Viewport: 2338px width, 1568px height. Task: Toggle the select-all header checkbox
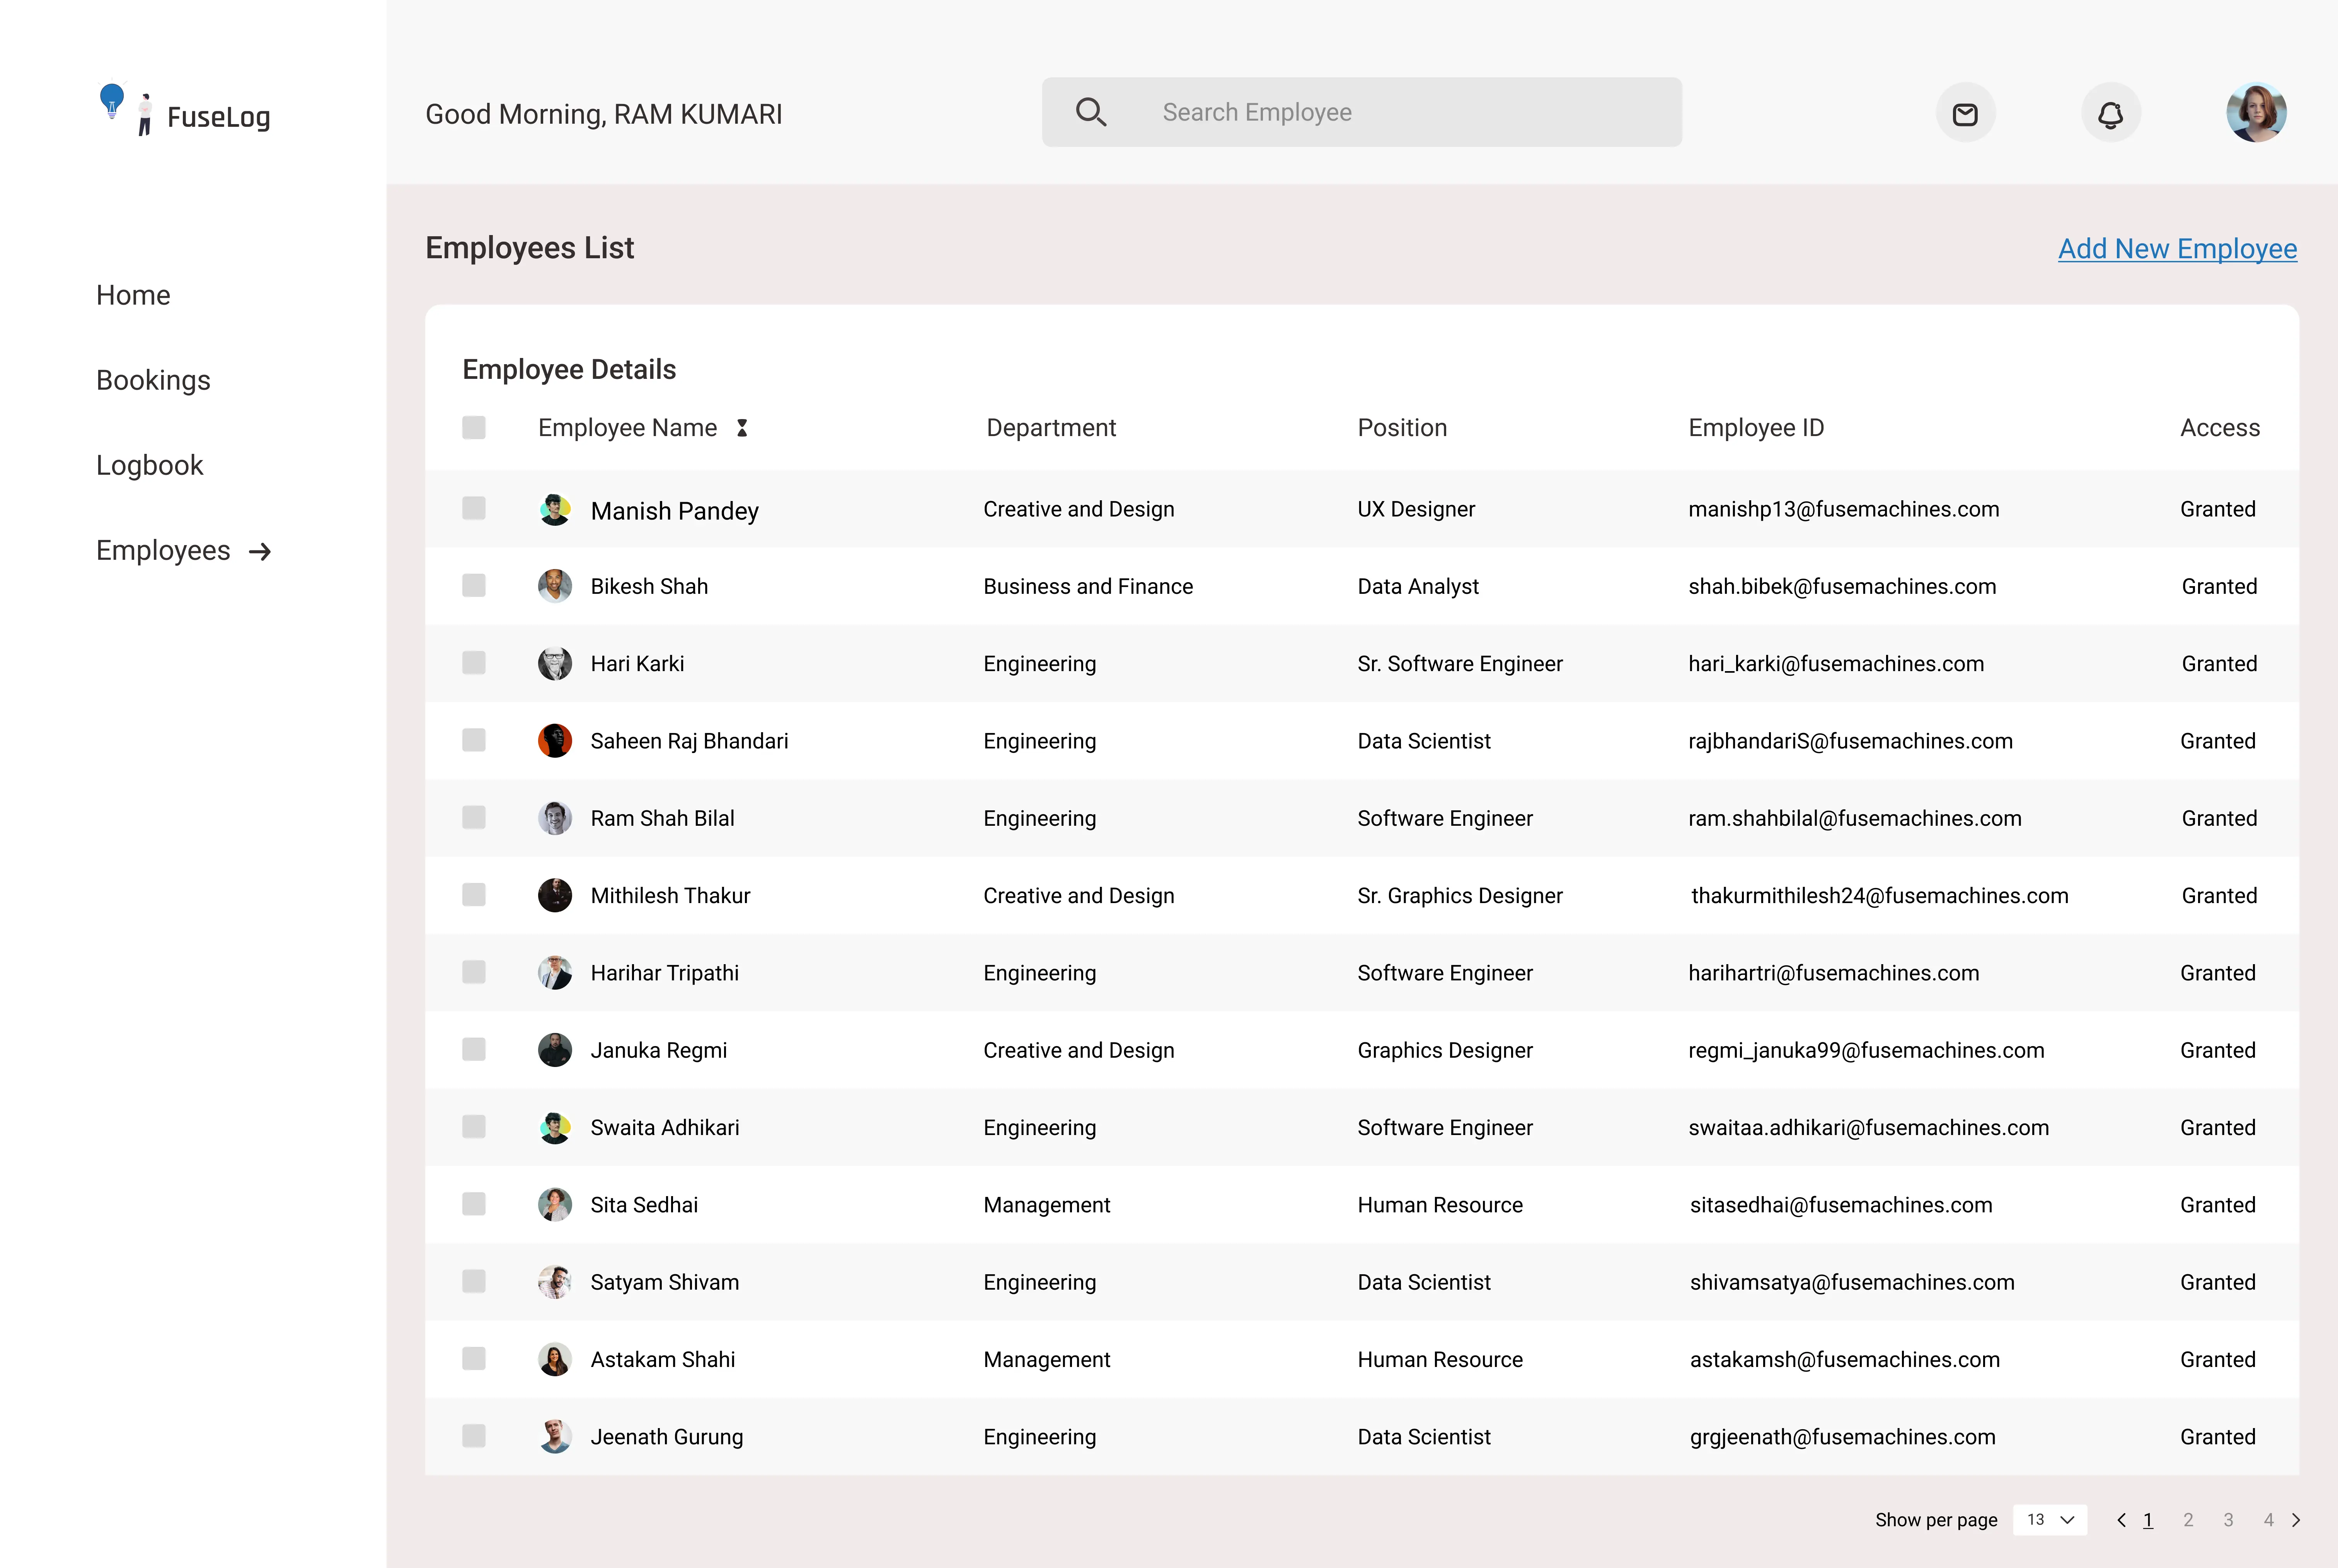pos(474,428)
